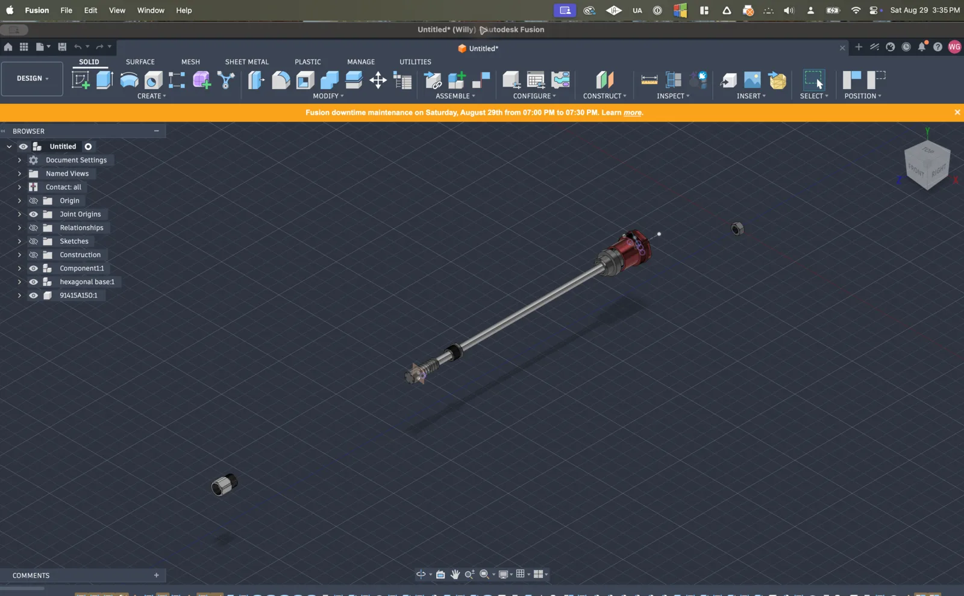The width and height of the screenshot is (964, 596).
Task: Open the Create Form purple icon
Action: point(202,80)
